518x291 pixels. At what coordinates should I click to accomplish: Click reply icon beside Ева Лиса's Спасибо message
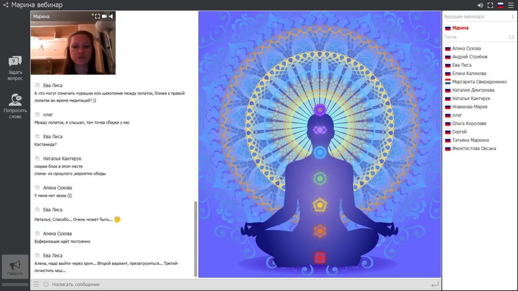(x=37, y=209)
